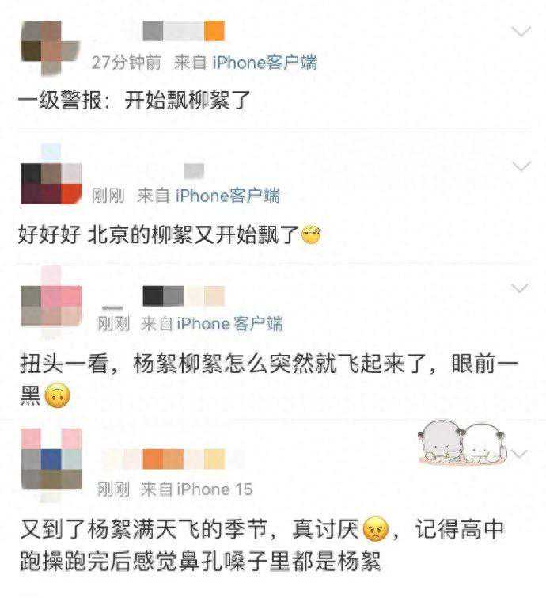Open the first poster's blurred username
Viewport: 546px width, 598px height.
point(184,31)
